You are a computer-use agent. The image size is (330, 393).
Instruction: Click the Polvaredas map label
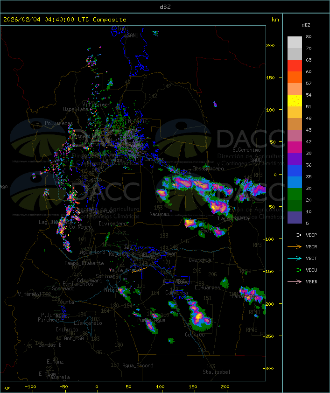tap(59, 123)
